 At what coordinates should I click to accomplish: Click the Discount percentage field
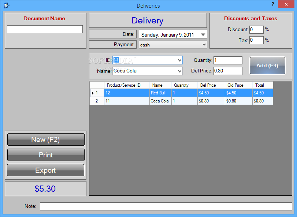(256, 30)
